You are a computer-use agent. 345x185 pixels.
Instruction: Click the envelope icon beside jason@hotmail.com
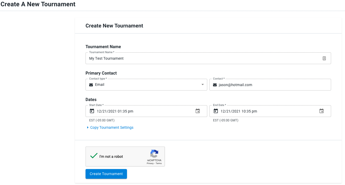215,85
